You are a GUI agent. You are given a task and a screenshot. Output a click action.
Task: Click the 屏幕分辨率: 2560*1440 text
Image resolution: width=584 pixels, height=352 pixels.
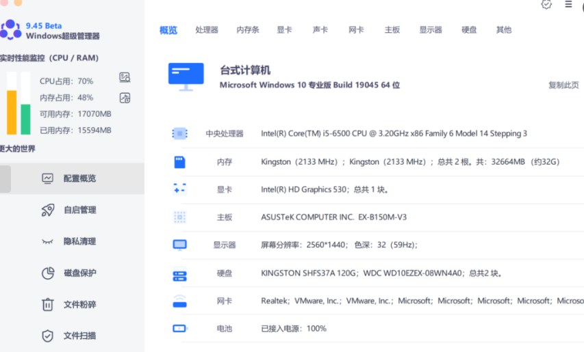click(340, 245)
